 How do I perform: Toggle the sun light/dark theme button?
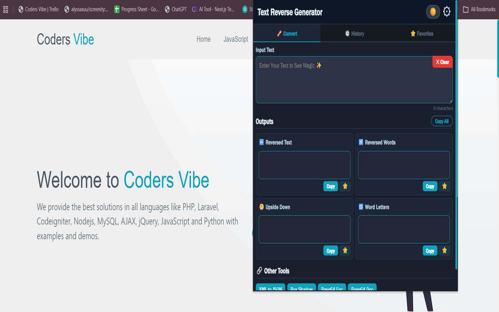pyautogui.click(x=433, y=12)
